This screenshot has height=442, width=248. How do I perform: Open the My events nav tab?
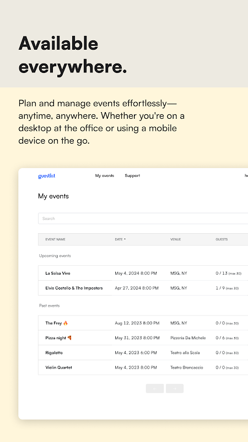pos(105,176)
